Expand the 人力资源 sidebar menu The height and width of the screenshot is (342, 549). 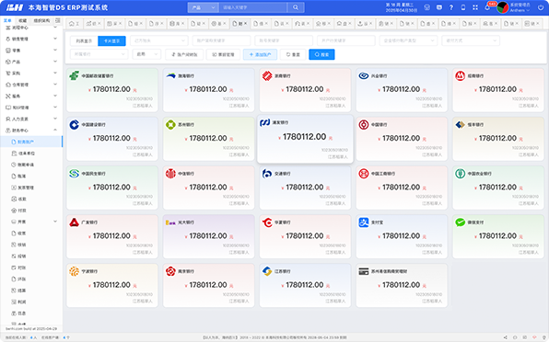31,120
